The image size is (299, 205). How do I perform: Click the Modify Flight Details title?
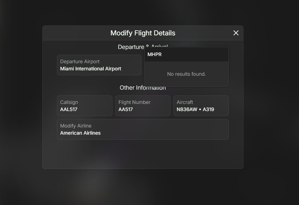pos(143,33)
